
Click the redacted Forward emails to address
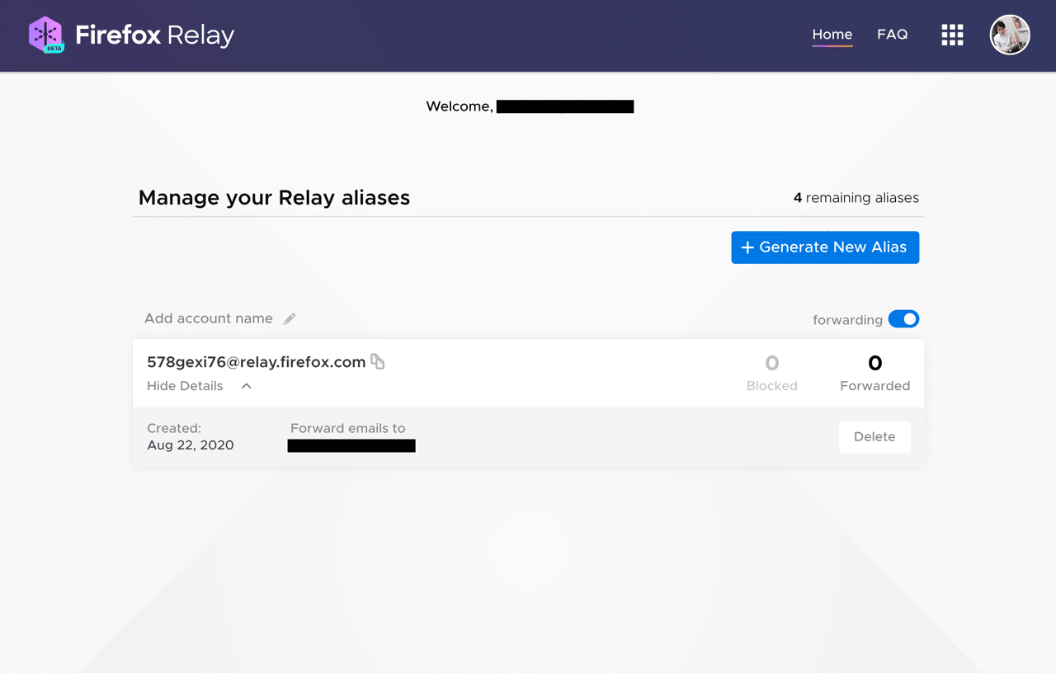[x=351, y=445]
